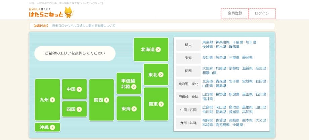Click the arrow icon on 東北 tile
Viewport: 309px width, 140px height.
[x=161, y=75]
